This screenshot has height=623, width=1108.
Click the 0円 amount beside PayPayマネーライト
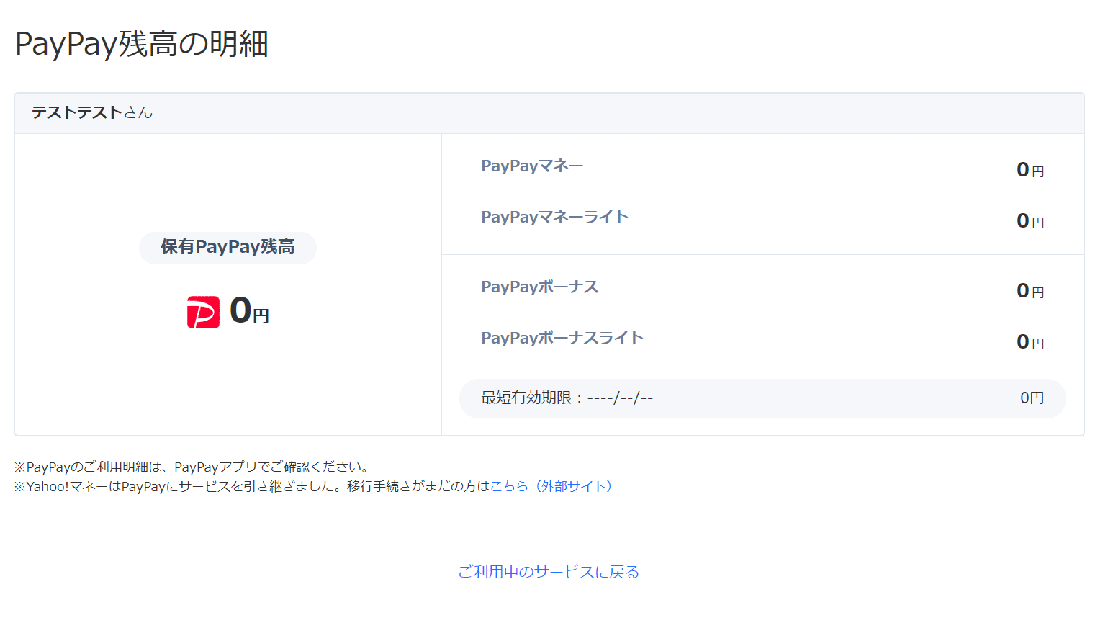(x=1030, y=221)
